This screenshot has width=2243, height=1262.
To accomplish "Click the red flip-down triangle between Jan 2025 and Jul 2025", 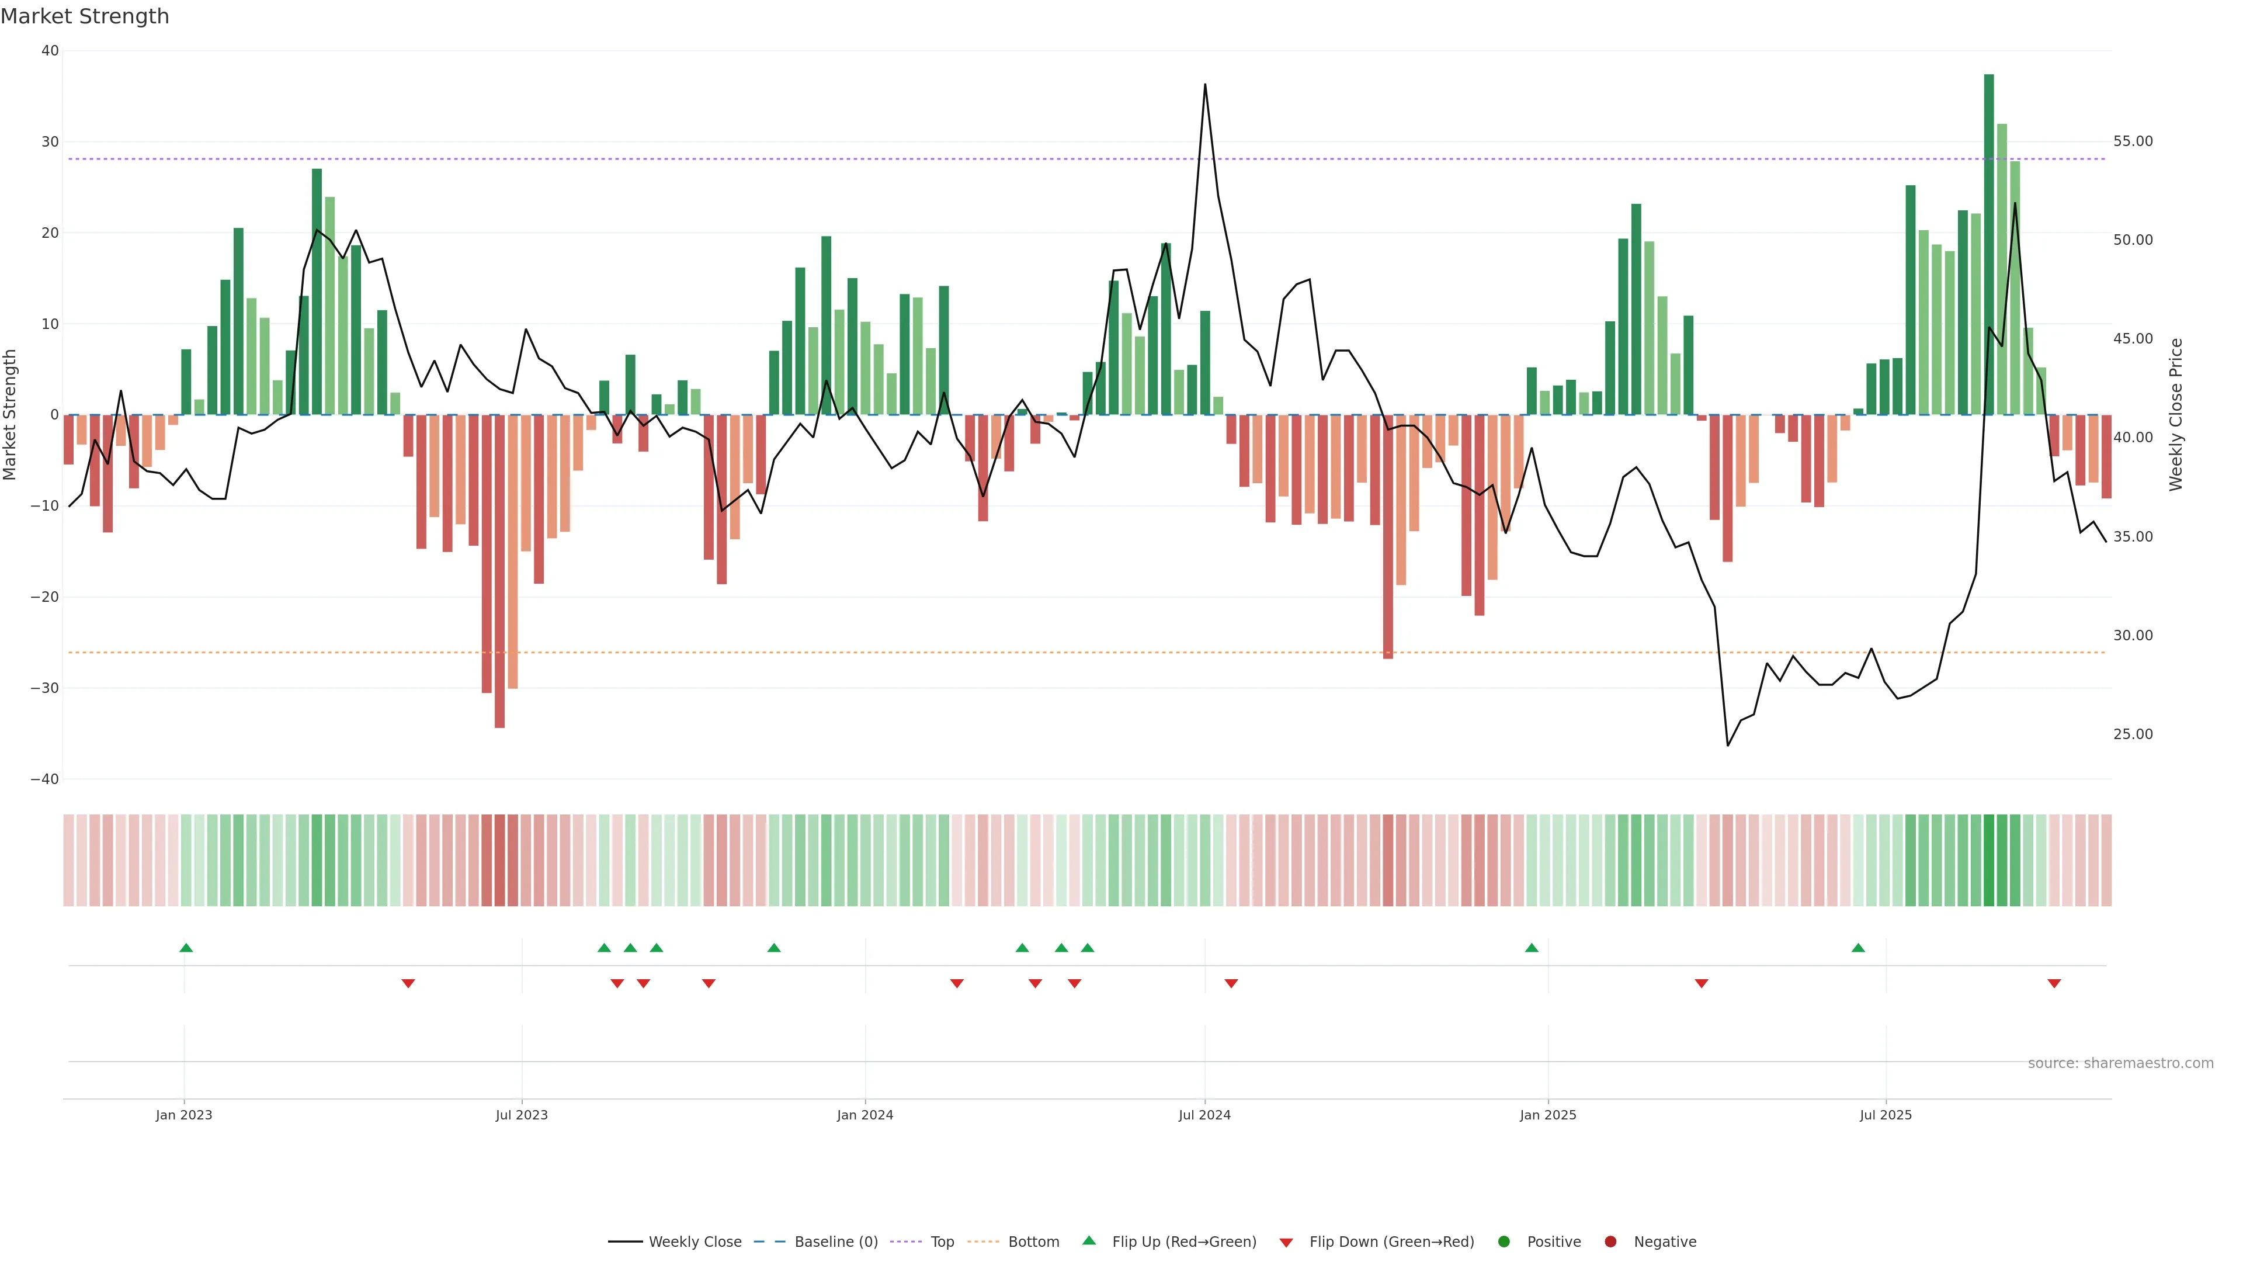I will pos(1702,983).
